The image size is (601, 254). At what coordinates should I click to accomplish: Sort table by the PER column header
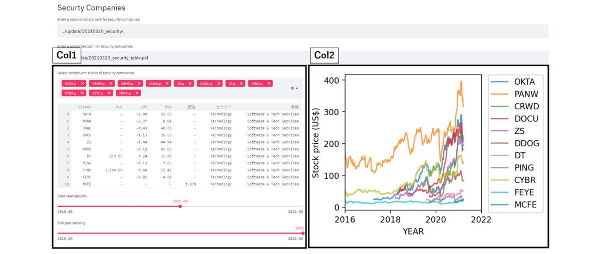(119, 107)
